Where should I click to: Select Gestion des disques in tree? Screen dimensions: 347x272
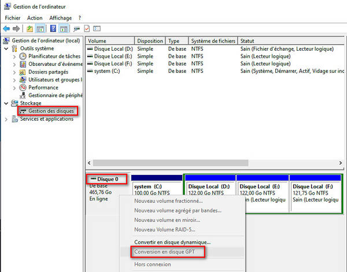click(x=51, y=111)
